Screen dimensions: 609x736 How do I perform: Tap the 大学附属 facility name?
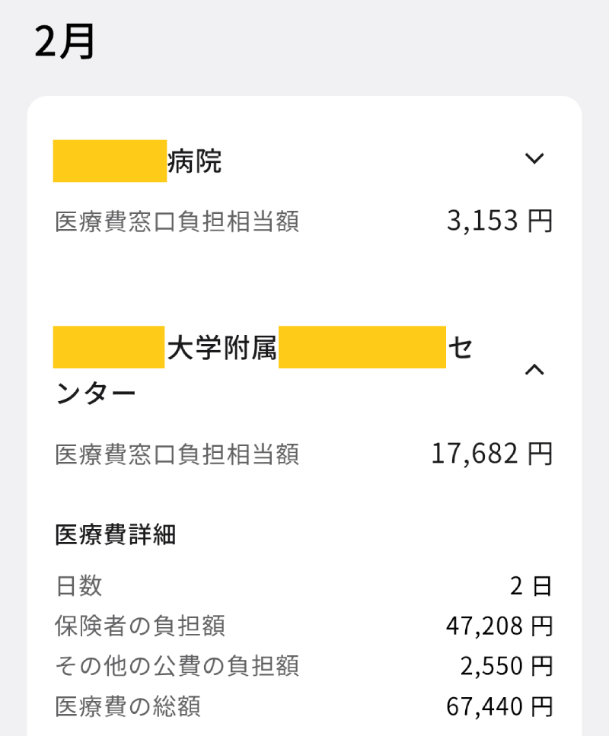point(221,348)
